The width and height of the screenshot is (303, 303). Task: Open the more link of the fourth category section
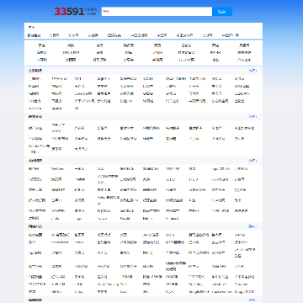(x=252, y=226)
